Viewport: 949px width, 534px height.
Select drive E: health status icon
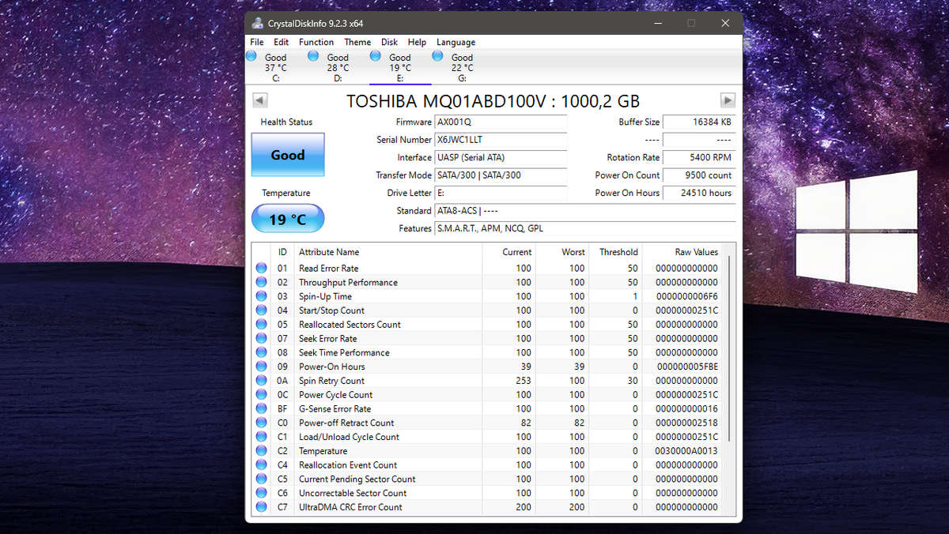[374, 56]
